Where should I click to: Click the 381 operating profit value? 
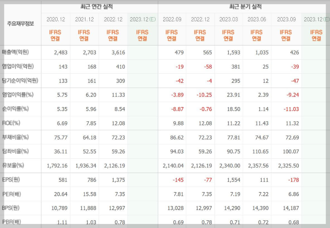click(x=236, y=67)
